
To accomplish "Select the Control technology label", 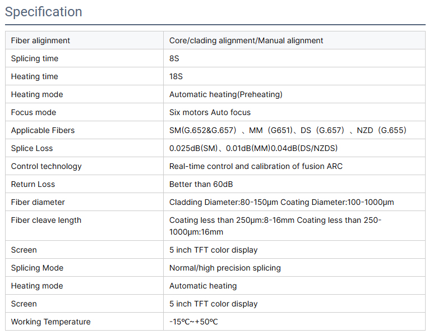I will pyautogui.click(x=46, y=166).
